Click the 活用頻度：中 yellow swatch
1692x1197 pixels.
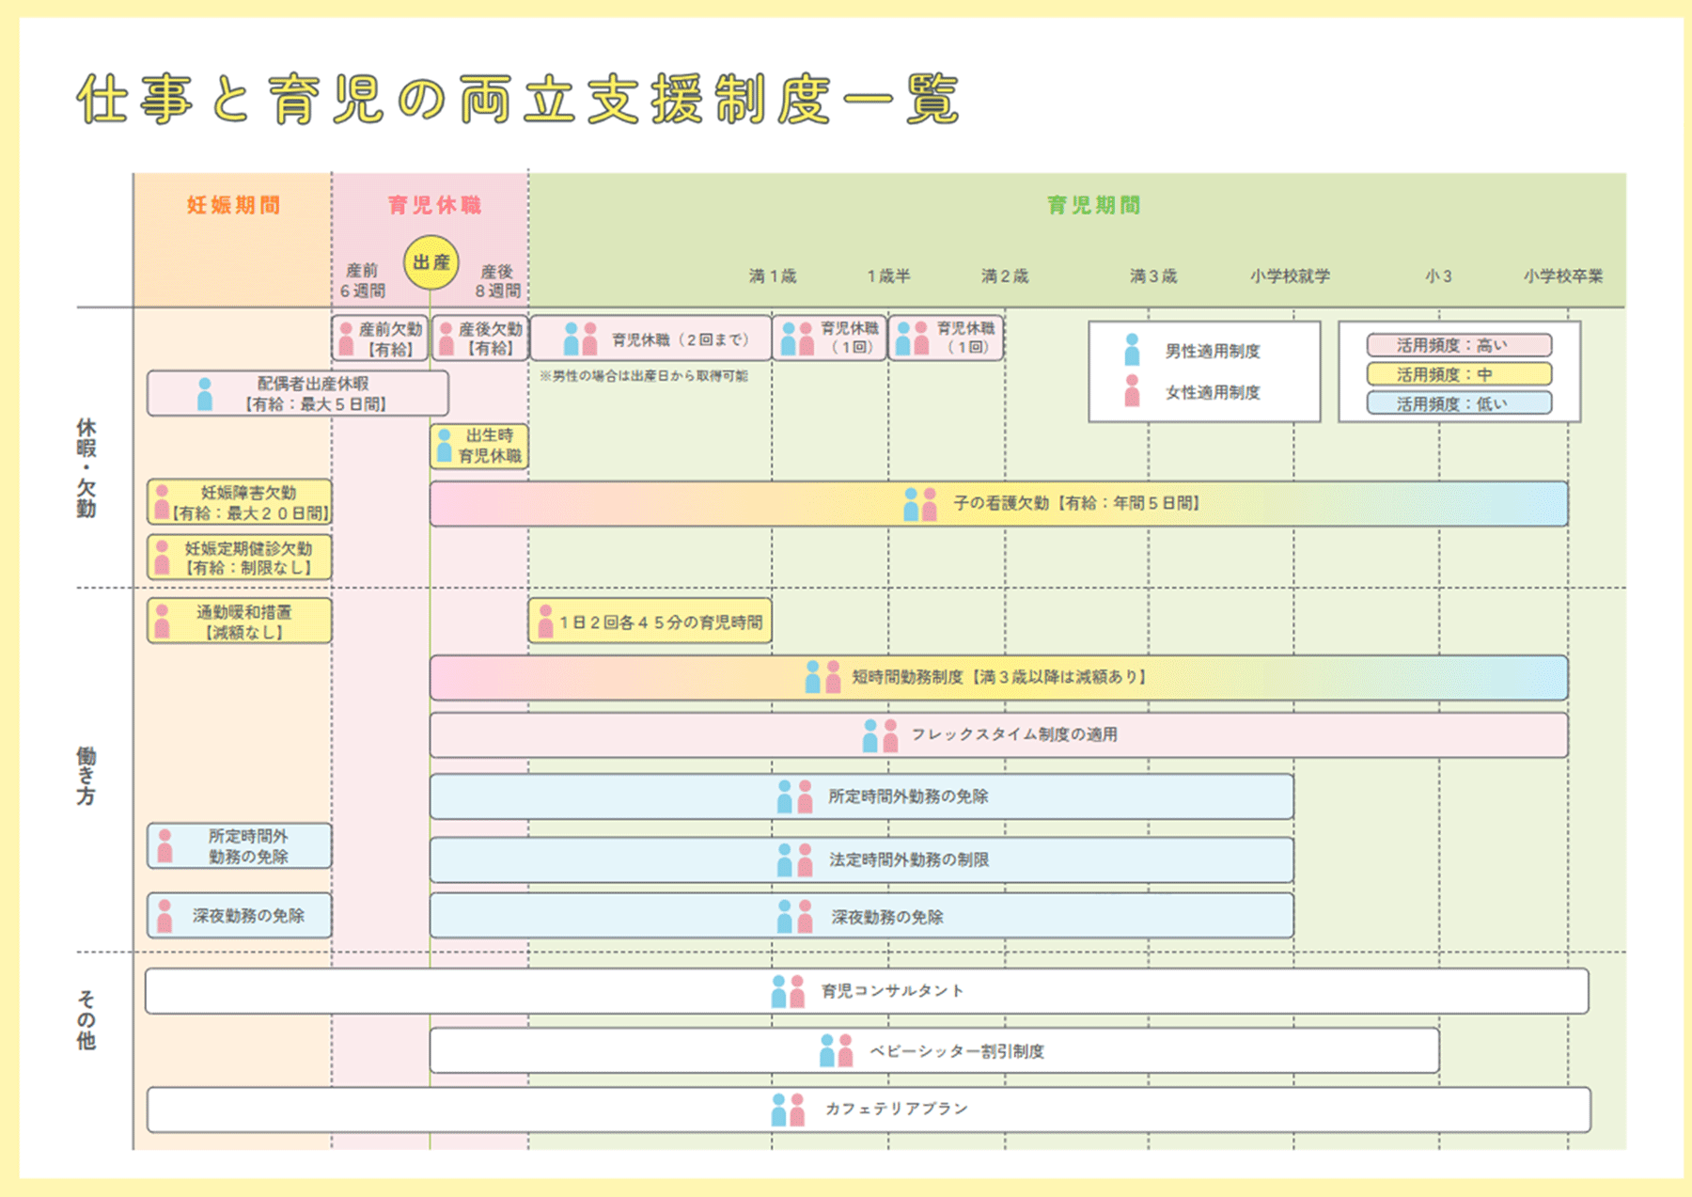click(x=1458, y=374)
